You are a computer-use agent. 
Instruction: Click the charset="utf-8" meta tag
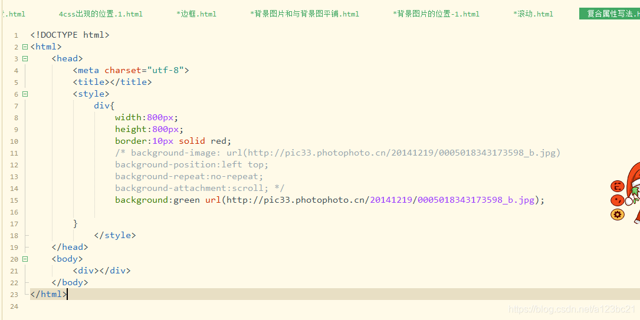pos(131,71)
